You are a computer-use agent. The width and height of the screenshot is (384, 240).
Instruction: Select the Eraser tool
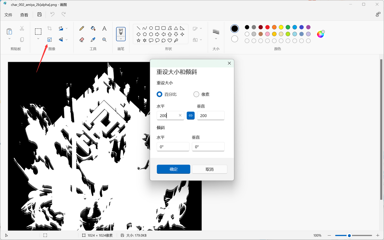82,40
